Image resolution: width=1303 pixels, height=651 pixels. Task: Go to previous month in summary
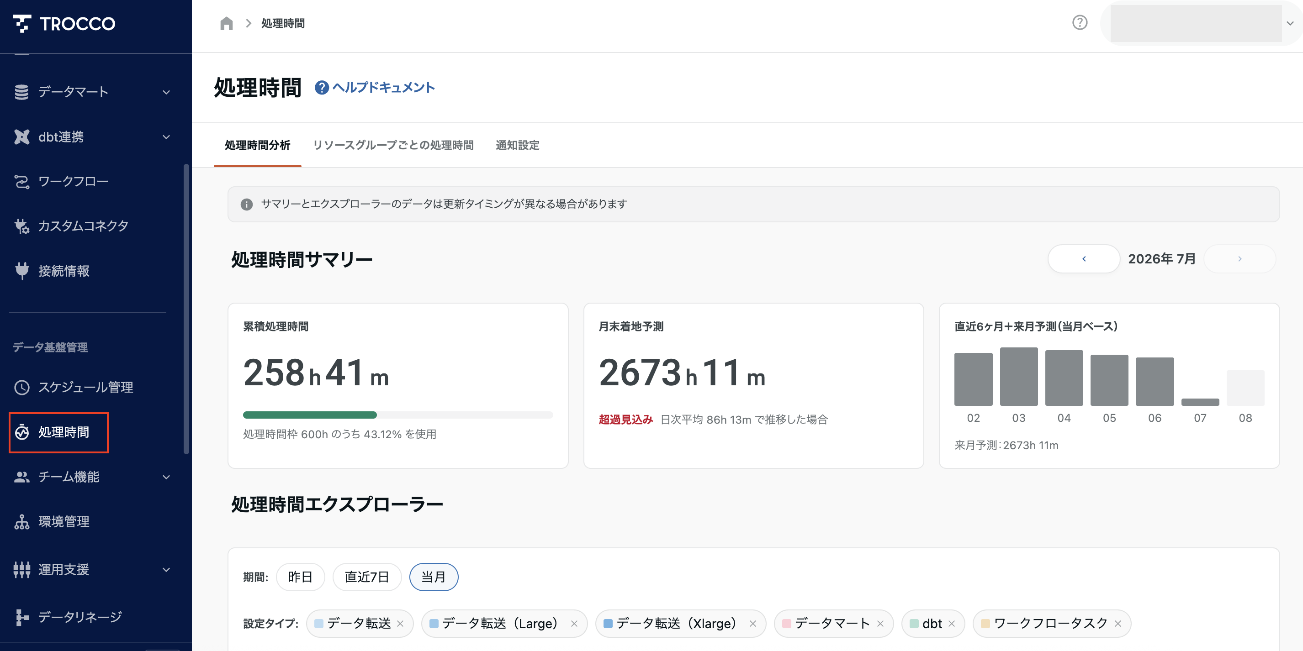[x=1084, y=259]
